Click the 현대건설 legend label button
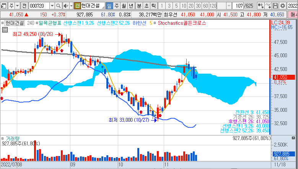Image resolution: width=298 pixels, height=169 pixels. pos(15,23)
